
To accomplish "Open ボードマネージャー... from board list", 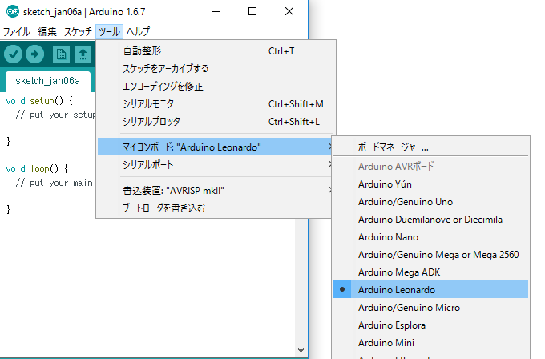I will click(x=430, y=147).
